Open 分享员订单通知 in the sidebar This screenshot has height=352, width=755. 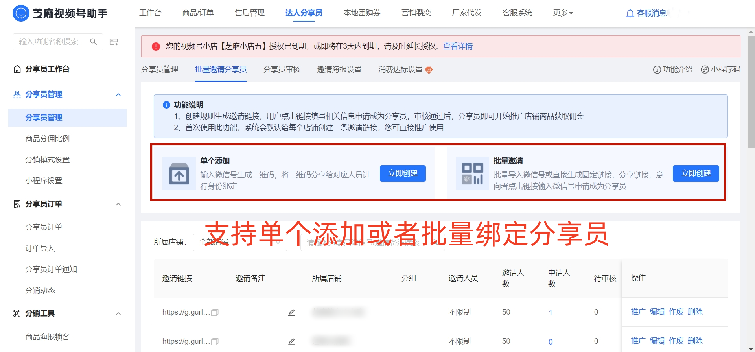tap(51, 269)
